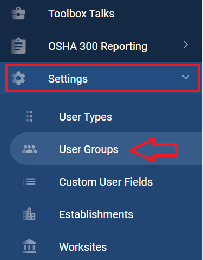
Task: Go to User Groups
Action: point(89,149)
